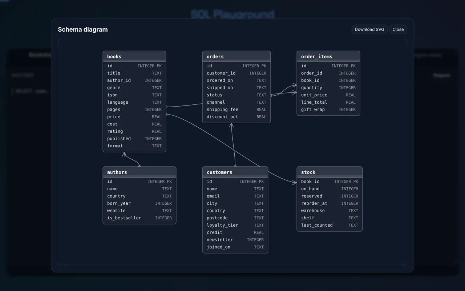Click the genre column row

click(x=134, y=88)
